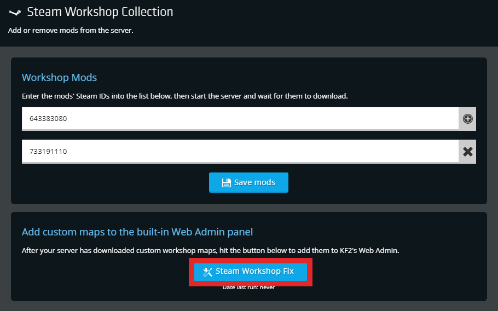Click the 'Save mods' label text
This screenshot has height=311, width=498.
click(254, 182)
